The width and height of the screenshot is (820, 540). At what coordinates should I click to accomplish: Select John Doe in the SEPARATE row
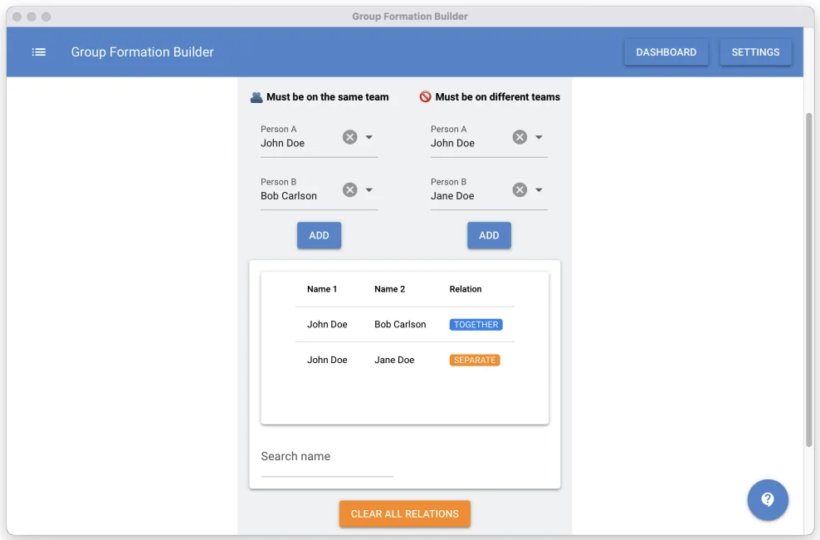(327, 360)
